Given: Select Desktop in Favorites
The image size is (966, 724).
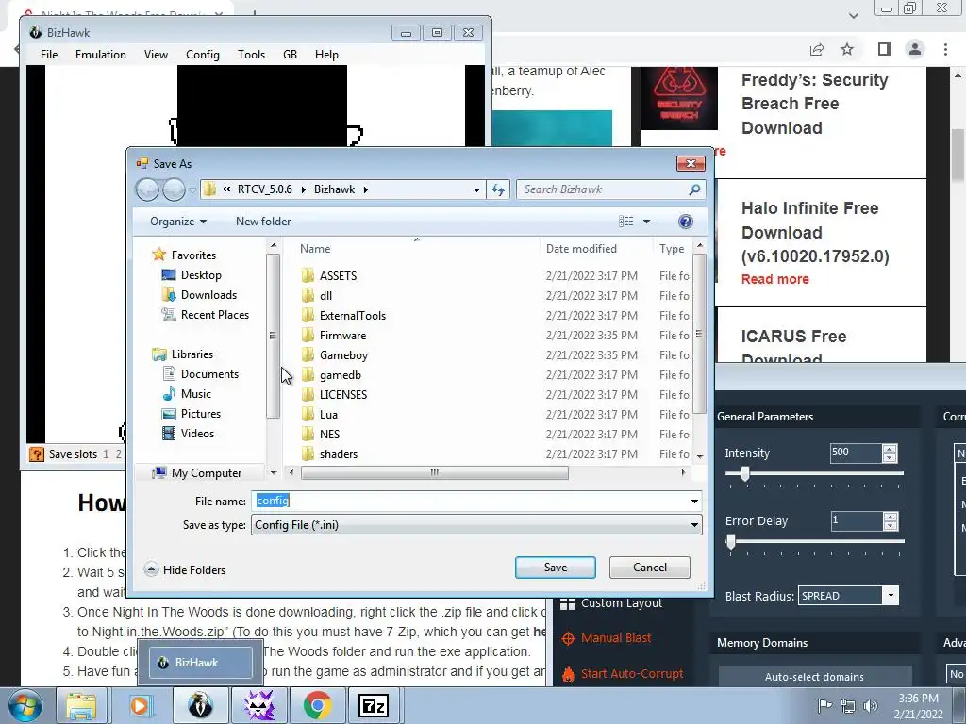Looking at the screenshot, I should (201, 274).
